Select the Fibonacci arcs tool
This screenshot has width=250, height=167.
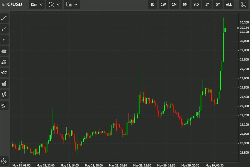tap(4, 73)
